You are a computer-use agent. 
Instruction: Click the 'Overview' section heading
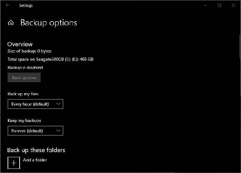[20, 44]
